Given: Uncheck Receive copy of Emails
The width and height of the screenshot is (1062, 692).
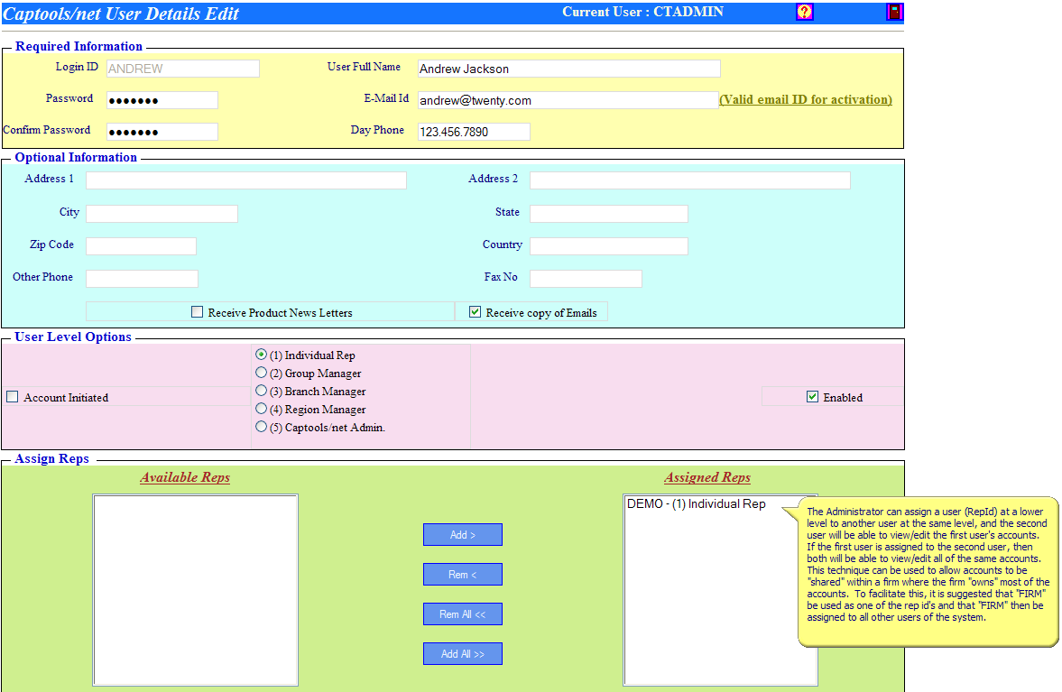Looking at the screenshot, I should click(x=476, y=312).
